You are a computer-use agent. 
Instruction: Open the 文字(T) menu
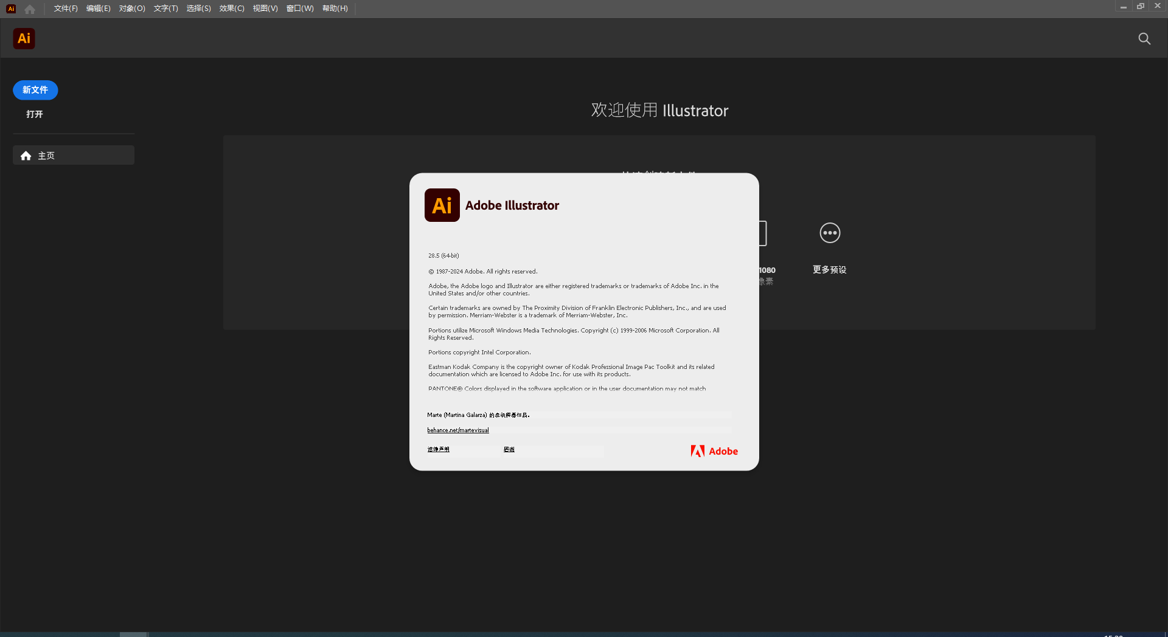165,9
